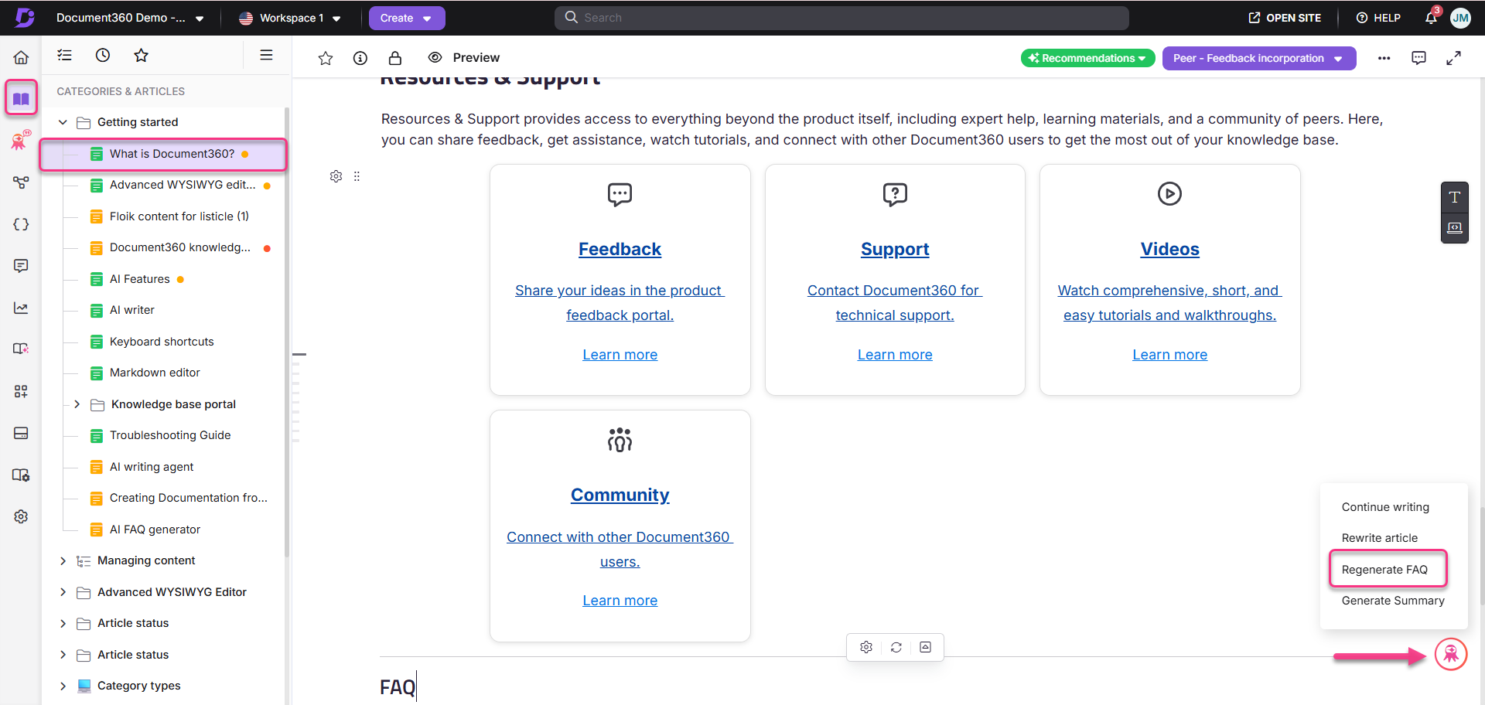Open the Workspace 1 dropdown
The image size is (1485, 705).
coord(290,17)
